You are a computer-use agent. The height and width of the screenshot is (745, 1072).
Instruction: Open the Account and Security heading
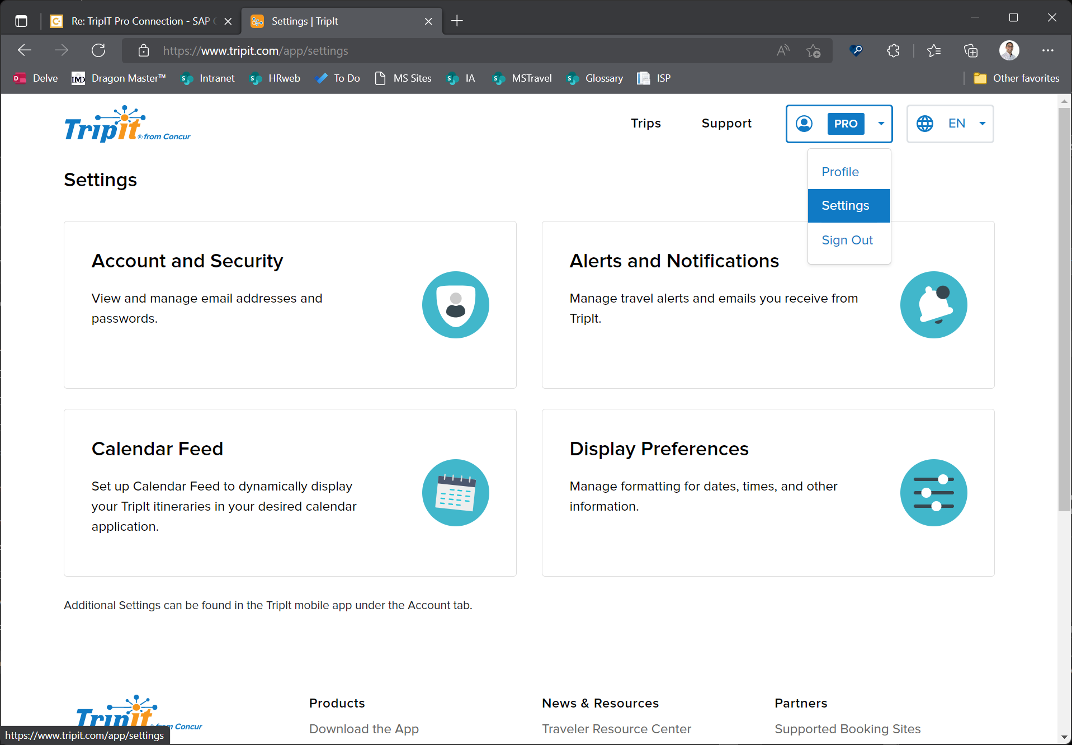187,261
